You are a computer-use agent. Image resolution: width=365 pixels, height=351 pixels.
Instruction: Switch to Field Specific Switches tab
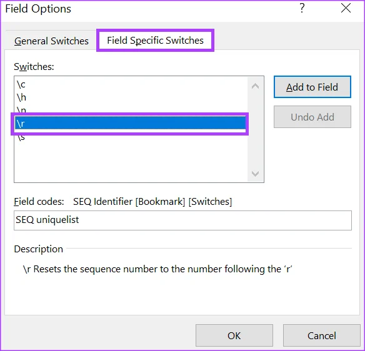pyautogui.click(x=155, y=41)
